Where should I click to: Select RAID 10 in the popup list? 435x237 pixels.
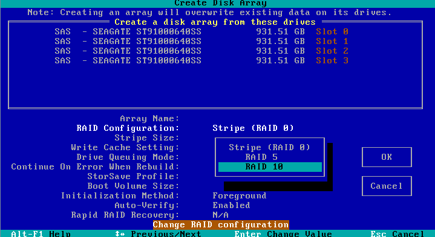(x=270, y=167)
